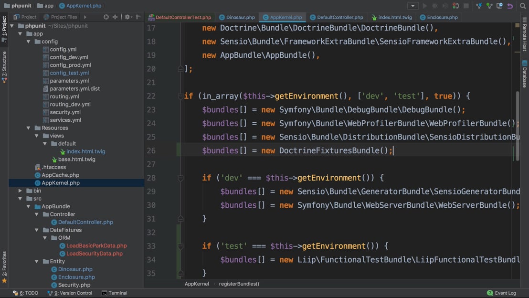Toggle the 2: Favorites tool window

[4, 267]
